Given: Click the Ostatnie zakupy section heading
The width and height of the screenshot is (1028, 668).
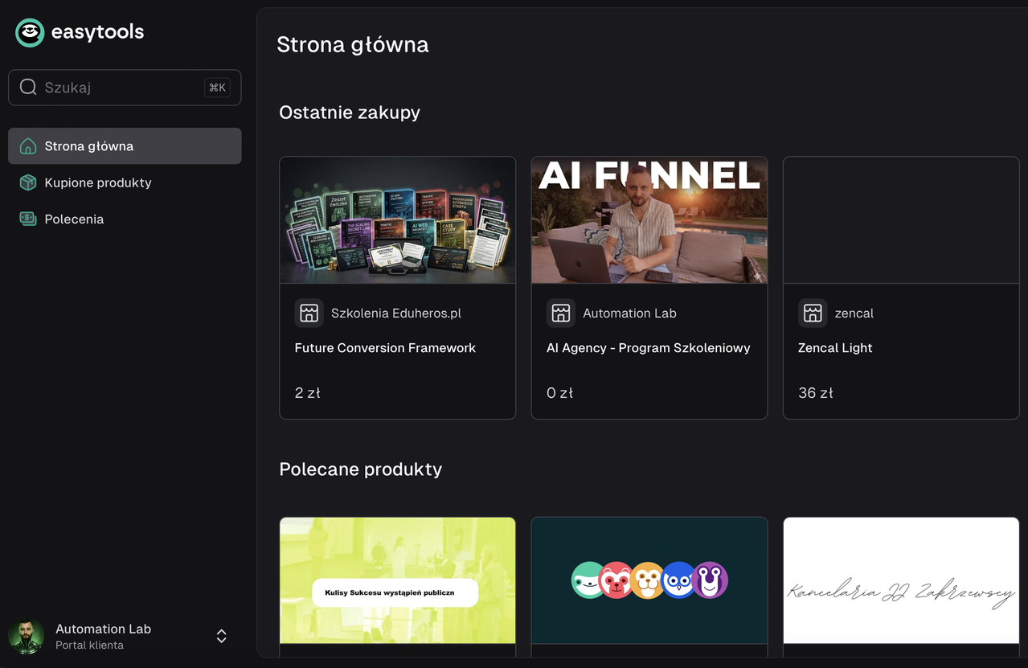Looking at the screenshot, I should coord(350,113).
